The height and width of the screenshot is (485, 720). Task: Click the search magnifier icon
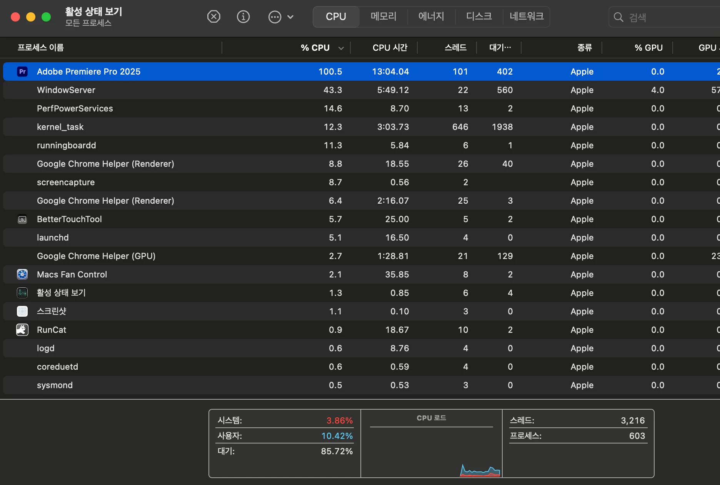(618, 17)
